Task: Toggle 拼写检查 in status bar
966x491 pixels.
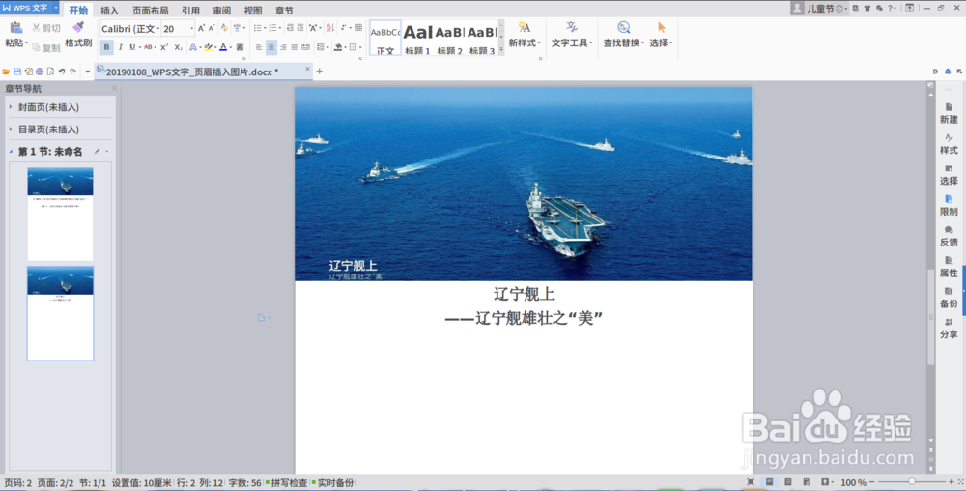Action: point(287,483)
